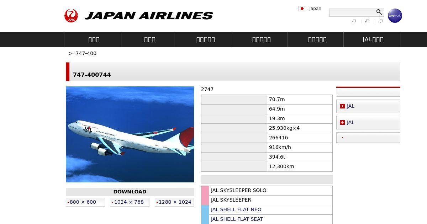Open the oneworld alliance logo
Image resolution: width=427 pixels, height=224 pixels.
(x=395, y=16)
